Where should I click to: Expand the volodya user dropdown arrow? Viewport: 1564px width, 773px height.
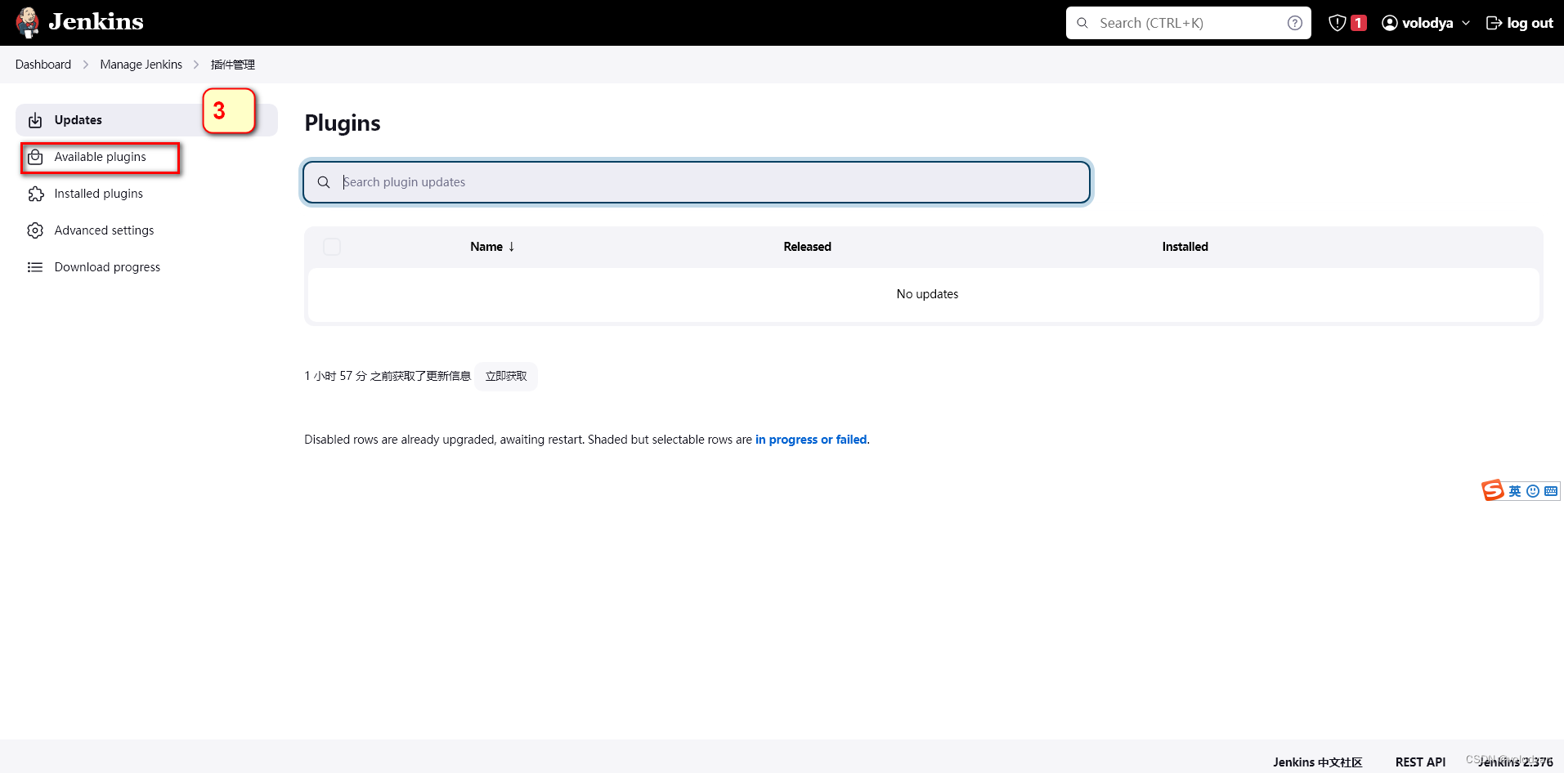[x=1466, y=23]
